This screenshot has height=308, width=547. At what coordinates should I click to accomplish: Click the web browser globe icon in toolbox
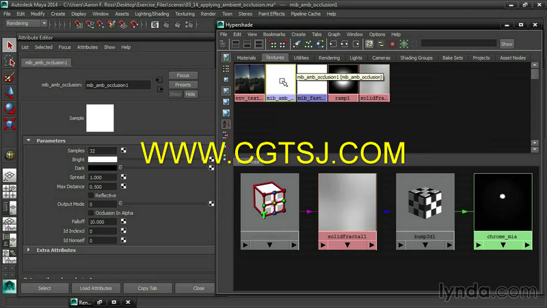pos(10,155)
